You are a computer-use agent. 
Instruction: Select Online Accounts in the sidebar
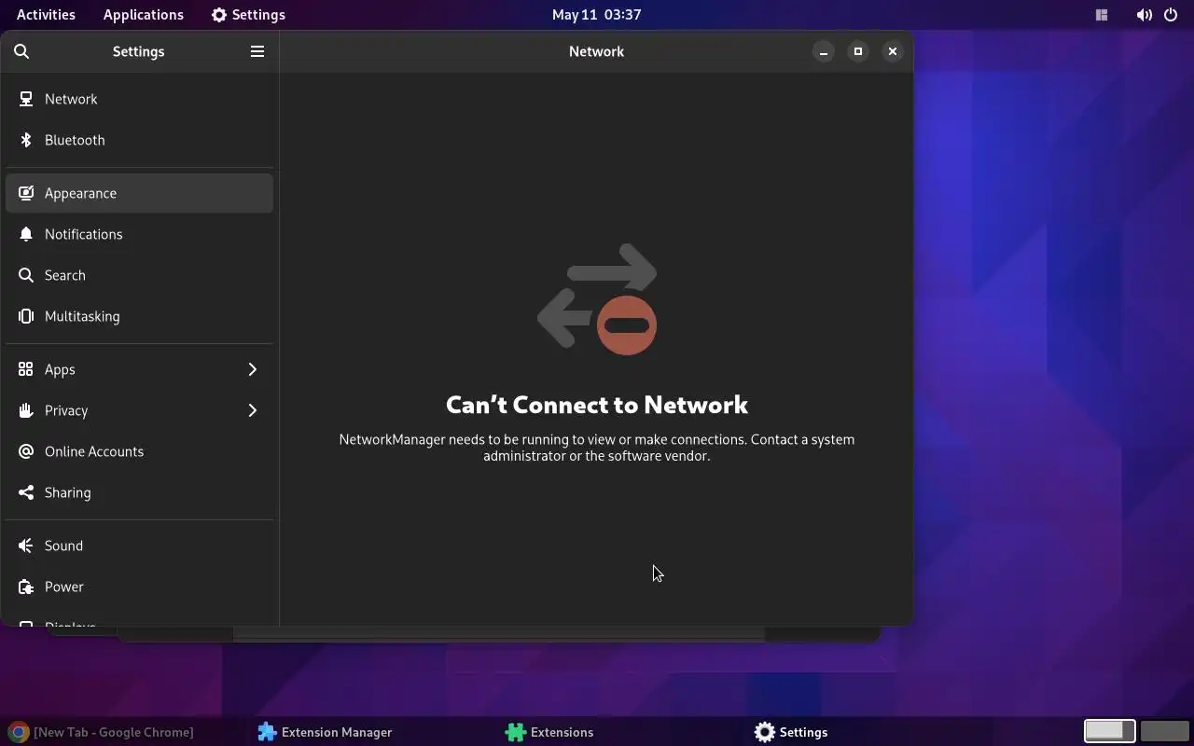(x=139, y=451)
